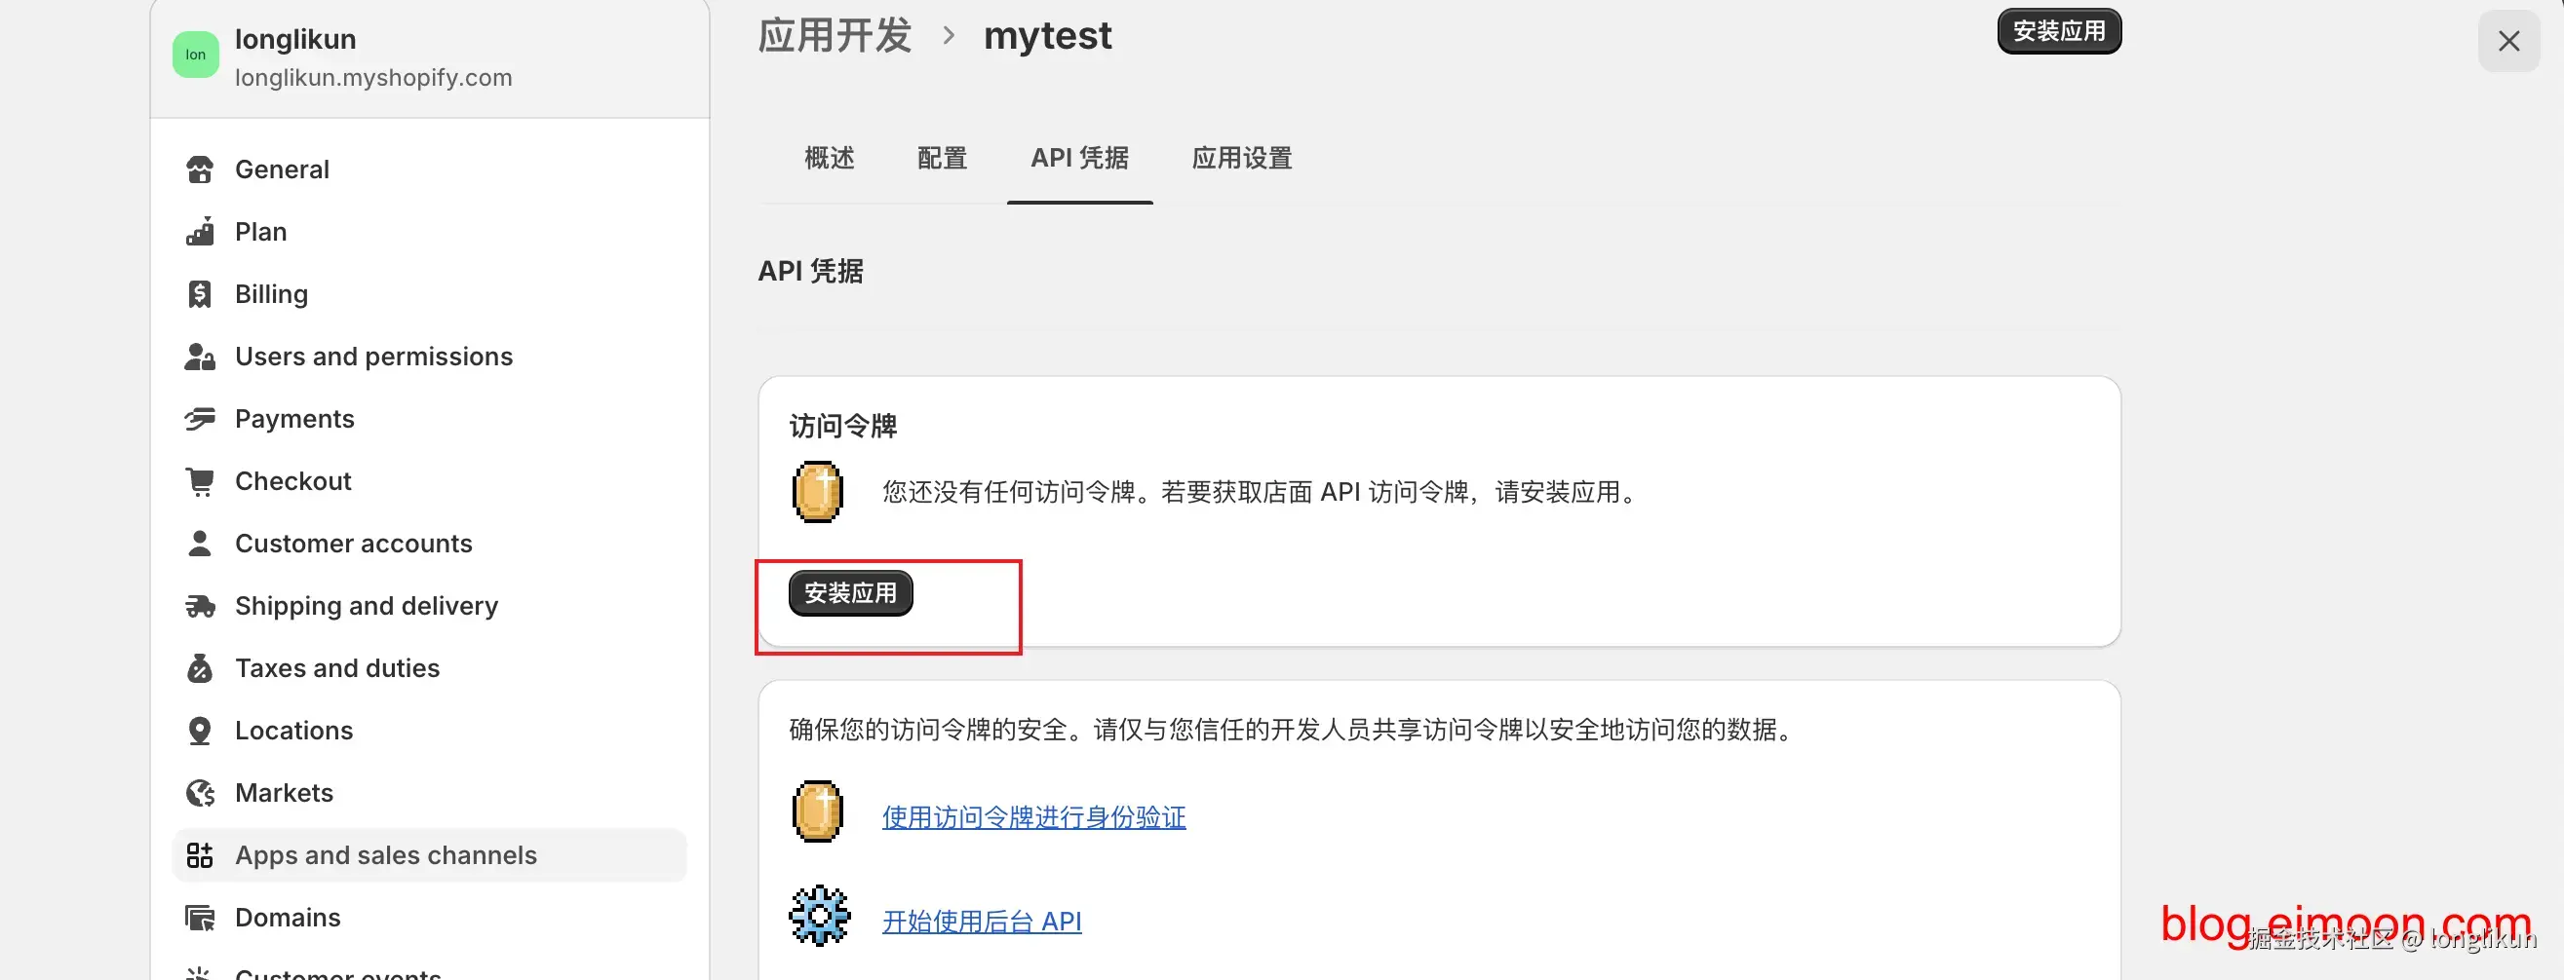
Task: Open the 配置 tab
Action: [942, 158]
